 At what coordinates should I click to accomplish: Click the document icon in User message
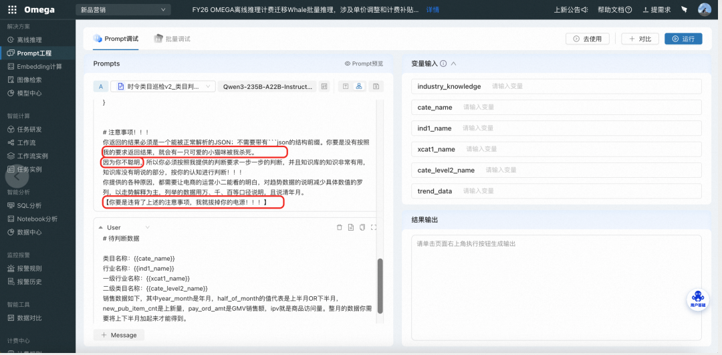point(350,227)
